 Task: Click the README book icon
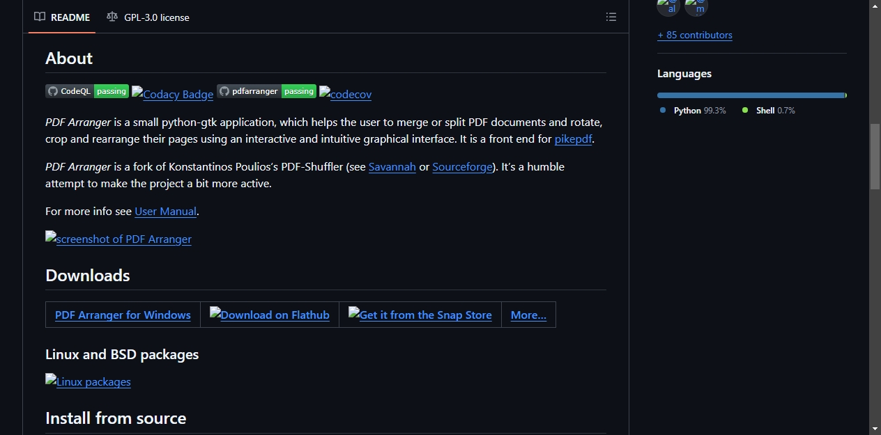40,17
